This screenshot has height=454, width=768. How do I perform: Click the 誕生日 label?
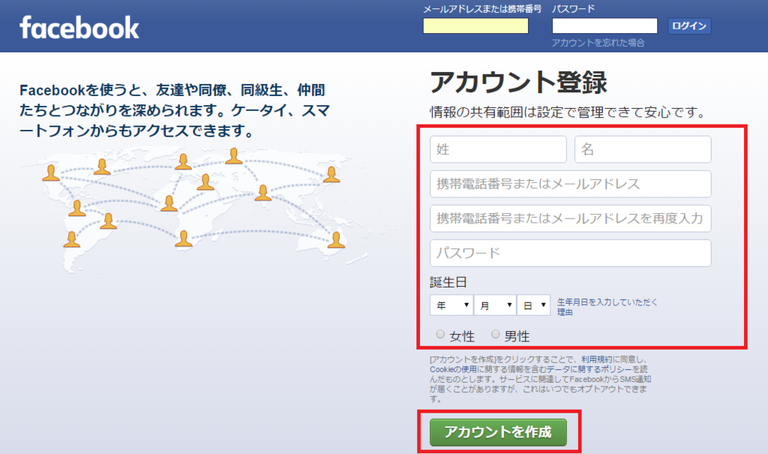point(448,282)
